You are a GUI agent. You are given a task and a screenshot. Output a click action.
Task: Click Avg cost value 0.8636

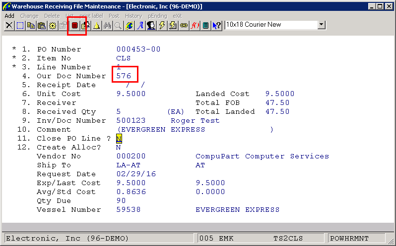pyautogui.click(x=131, y=192)
